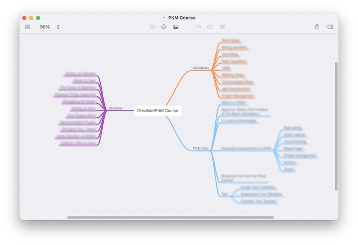This screenshot has width=358, height=245.
Task: Minimize the window with the yellow button
Action: pyautogui.click(x=31, y=18)
